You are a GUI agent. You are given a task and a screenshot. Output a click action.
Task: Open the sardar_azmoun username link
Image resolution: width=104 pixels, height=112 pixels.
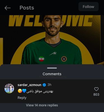29,85
